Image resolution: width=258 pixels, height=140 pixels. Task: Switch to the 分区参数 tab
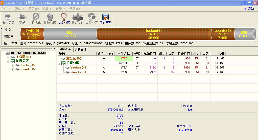pyautogui.click(x=65, y=49)
